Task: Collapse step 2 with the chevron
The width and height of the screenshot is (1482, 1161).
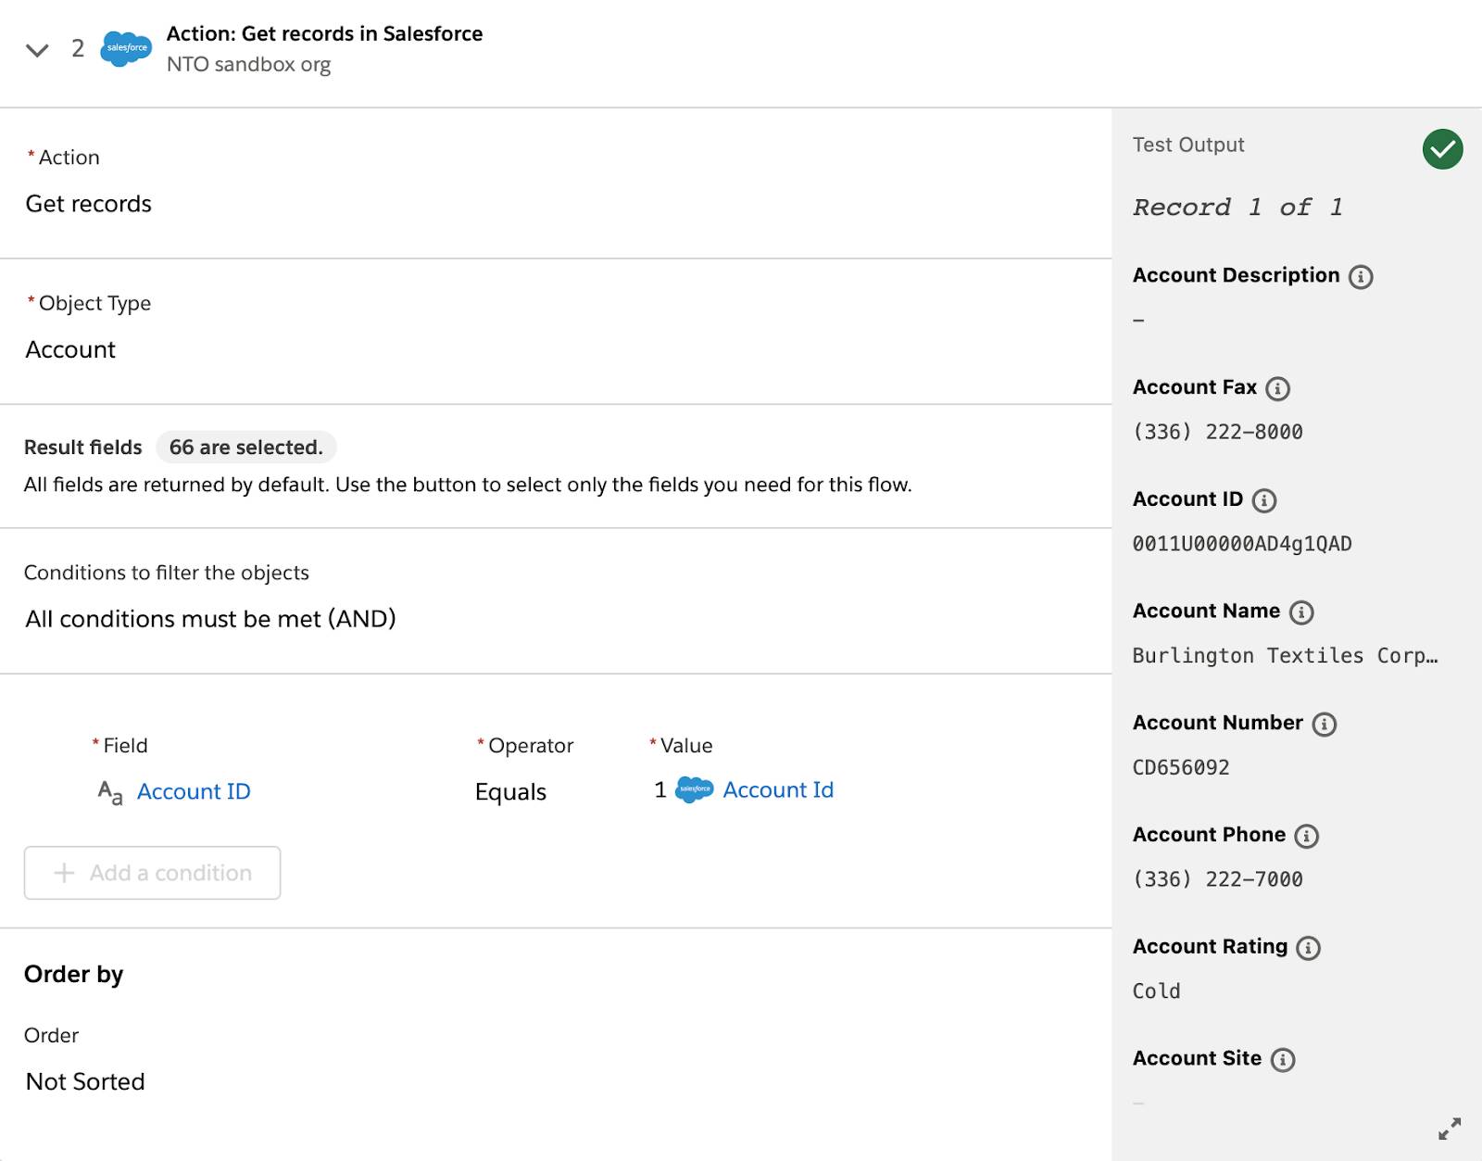Action: (37, 50)
